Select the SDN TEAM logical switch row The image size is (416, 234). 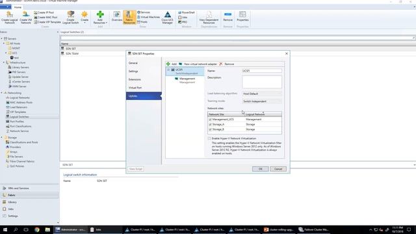[72, 53]
